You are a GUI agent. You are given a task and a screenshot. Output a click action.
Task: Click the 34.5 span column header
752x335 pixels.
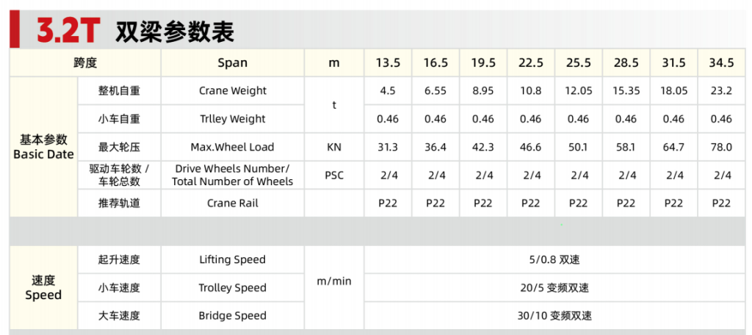click(x=721, y=63)
